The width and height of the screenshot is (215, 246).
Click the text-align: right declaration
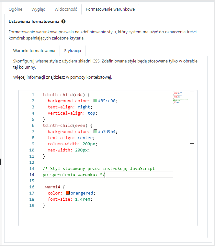70,107
